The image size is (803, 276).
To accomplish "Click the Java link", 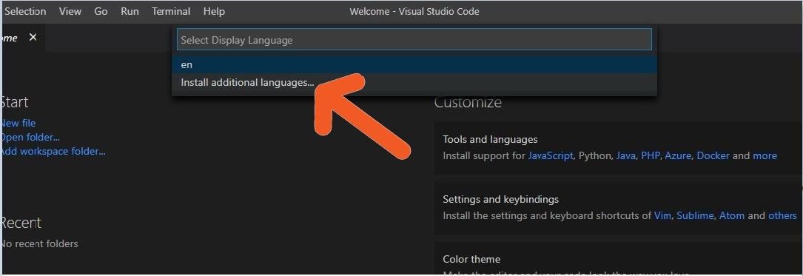I will 626,155.
